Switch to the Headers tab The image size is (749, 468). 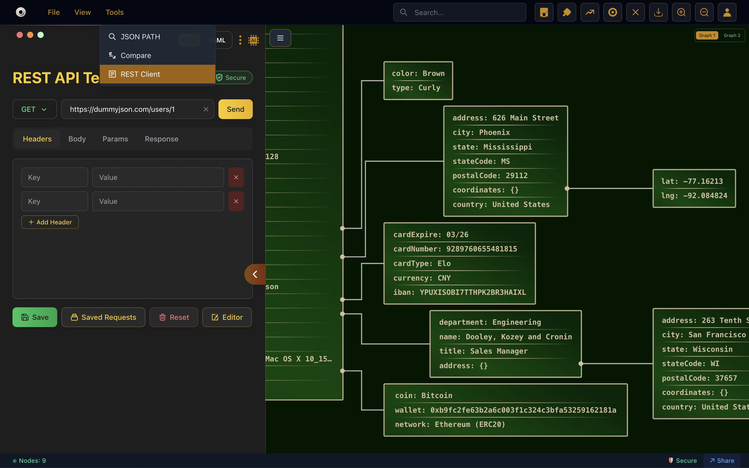tap(37, 139)
